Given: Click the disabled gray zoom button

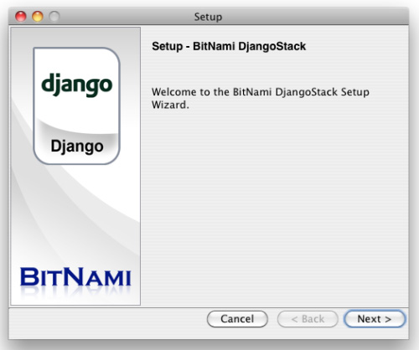Looking at the screenshot, I should (x=54, y=16).
